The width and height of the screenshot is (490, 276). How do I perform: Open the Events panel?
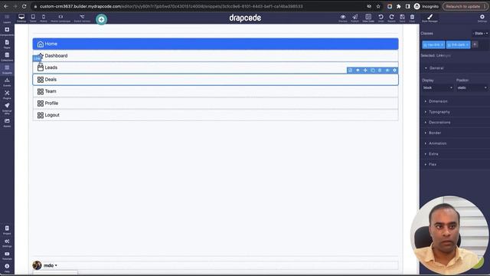(x=7, y=82)
